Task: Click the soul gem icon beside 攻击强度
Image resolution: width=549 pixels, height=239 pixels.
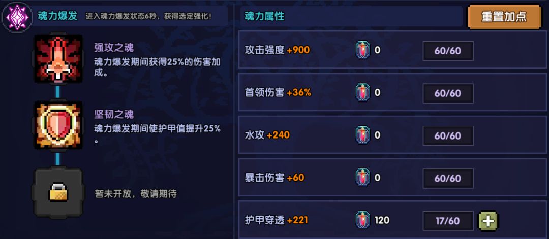Action: pos(362,50)
